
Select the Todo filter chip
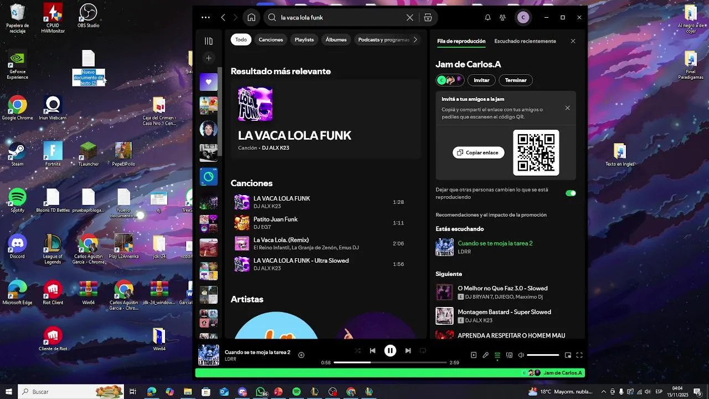(241, 40)
